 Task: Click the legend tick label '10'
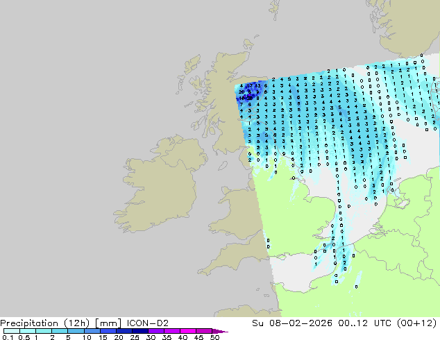87,337
